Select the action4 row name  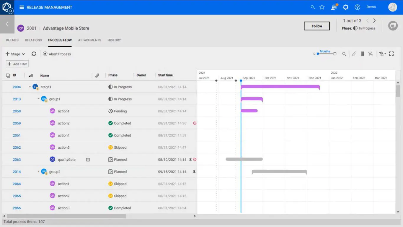[x=63, y=135]
